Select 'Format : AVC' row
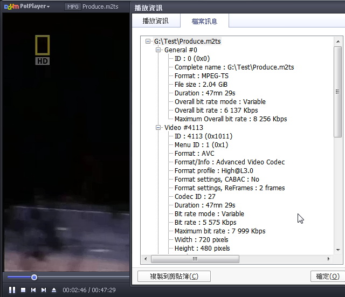The width and height of the screenshot is (345, 297). coord(194,153)
